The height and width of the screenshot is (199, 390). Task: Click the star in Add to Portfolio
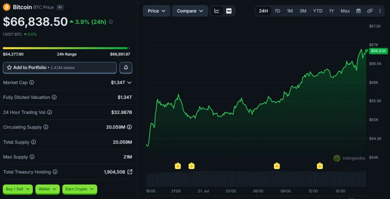pos(9,68)
